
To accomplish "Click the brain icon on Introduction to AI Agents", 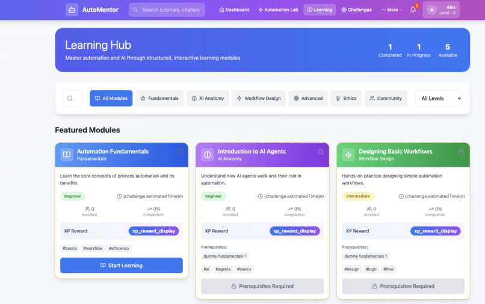I will (207, 155).
